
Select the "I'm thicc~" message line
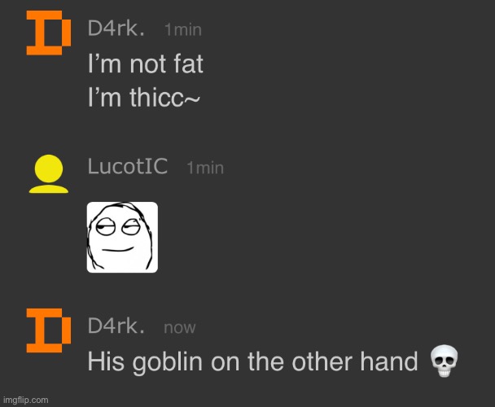pyautogui.click(x=144, y=97)
